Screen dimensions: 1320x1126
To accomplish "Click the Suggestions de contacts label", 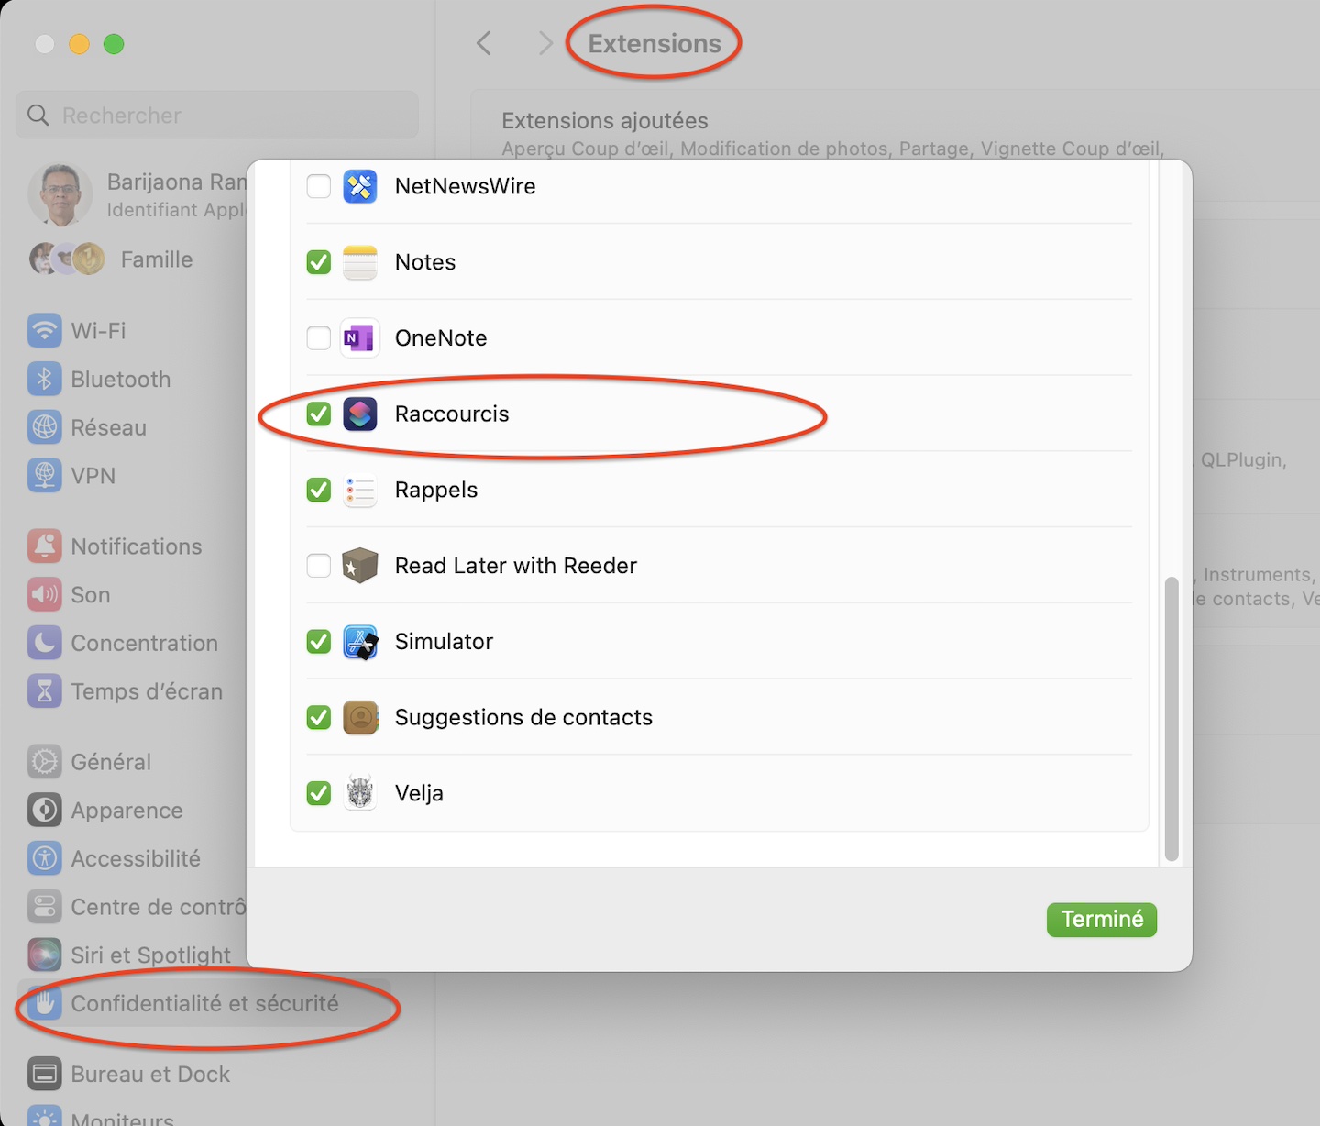I will tap(523, 718).
